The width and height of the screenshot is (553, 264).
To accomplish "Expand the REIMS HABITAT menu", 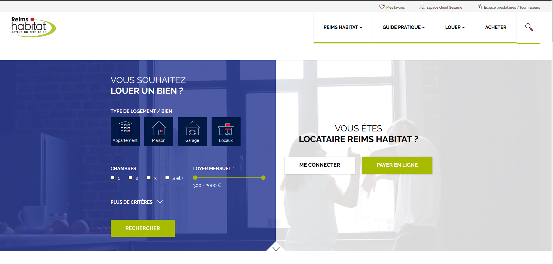I will point(343,27).
